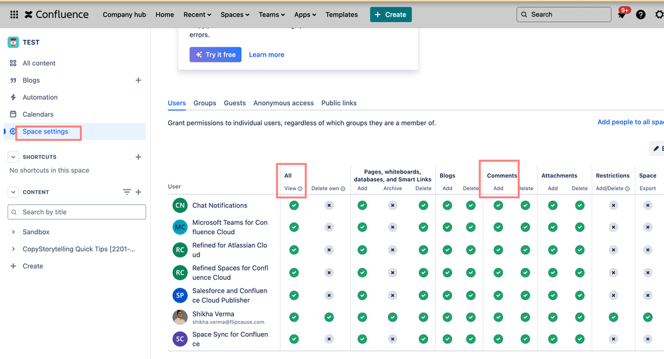Open the app switcher grid icon
This screenshot has width=664, height=359.
click(14, 15)
